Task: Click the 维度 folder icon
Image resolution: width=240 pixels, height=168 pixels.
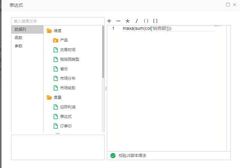Action: tap(49, 31)
